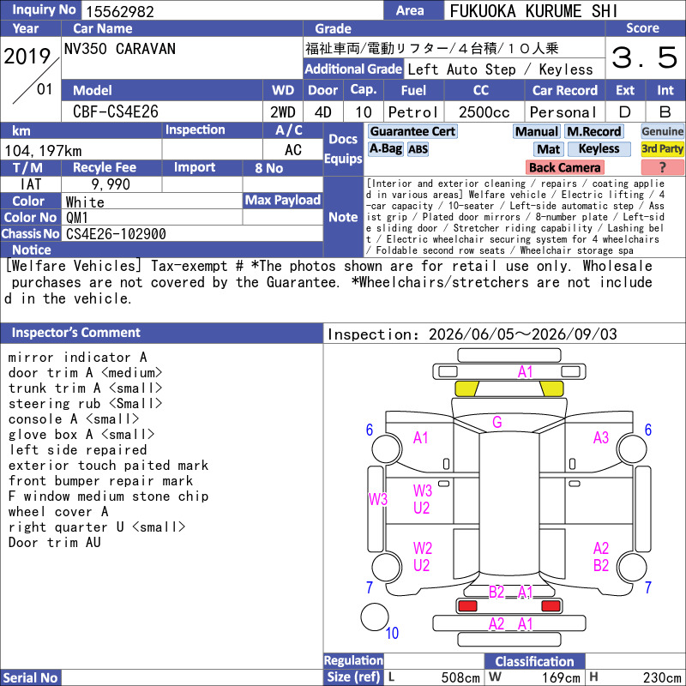Select the 3rd Party yellow tag
The height and width of the screenshot is (686, 686).
(x=662, y=148)
